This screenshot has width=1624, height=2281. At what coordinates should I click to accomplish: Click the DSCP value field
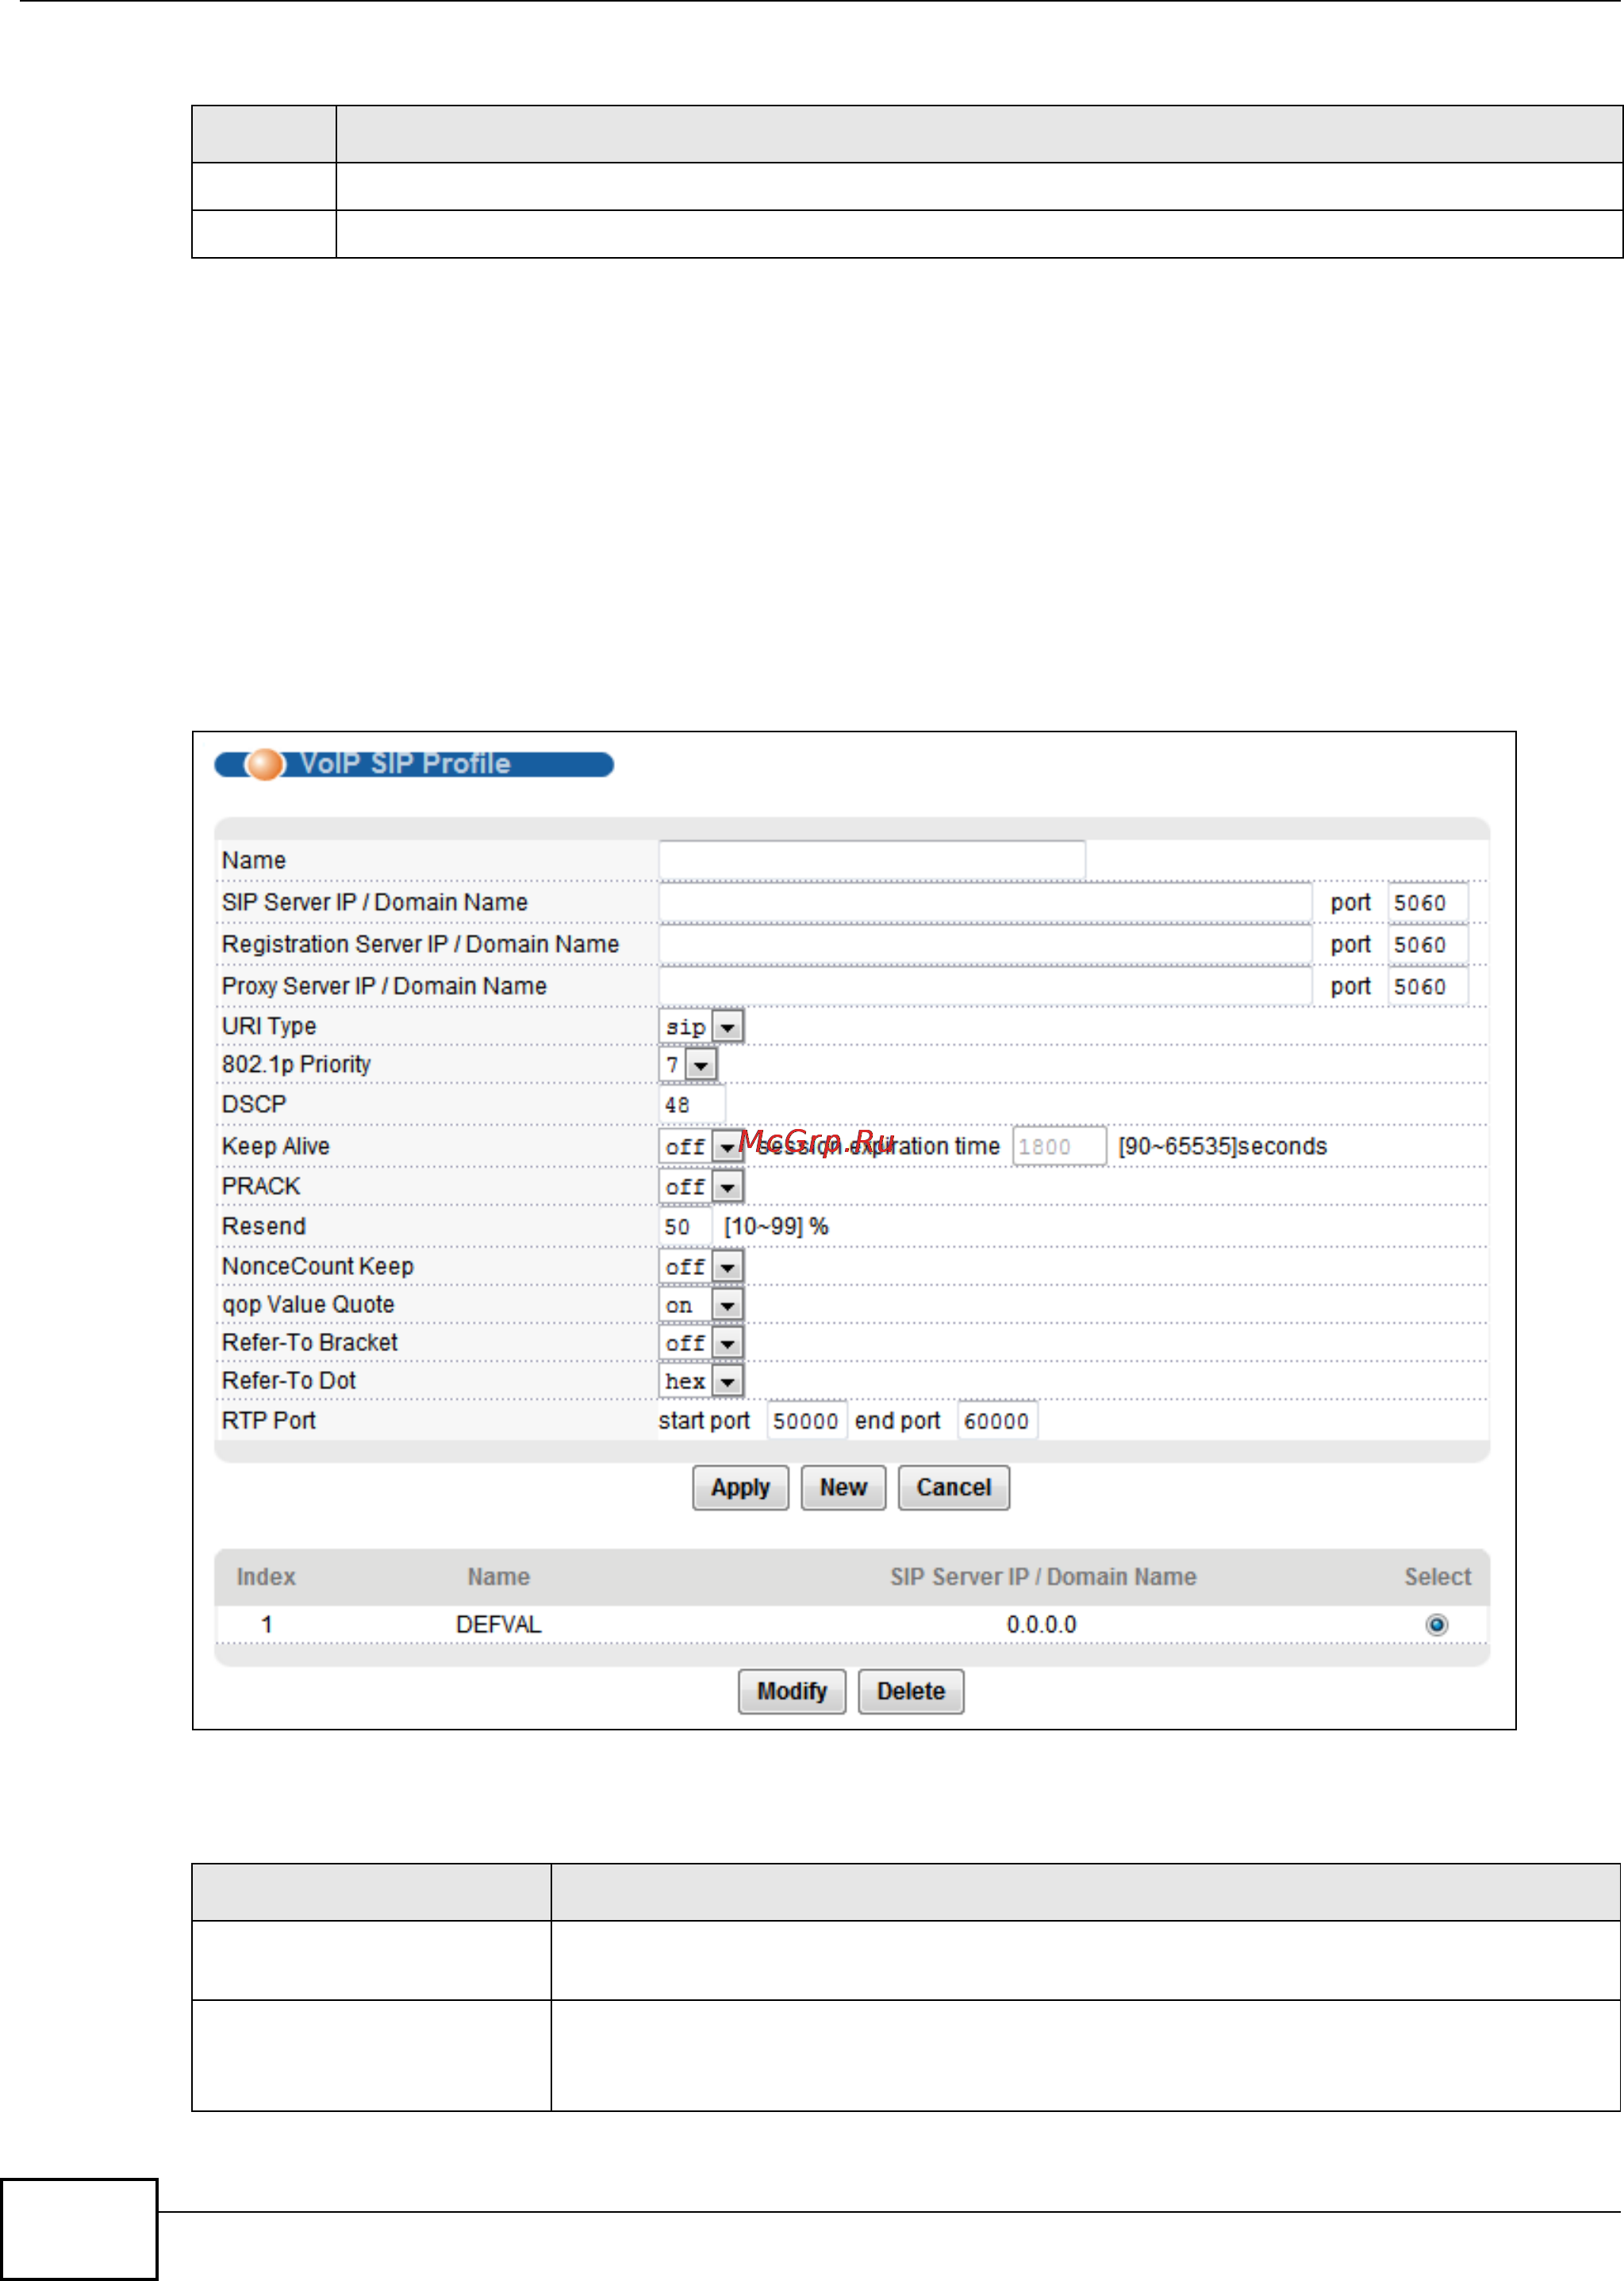[690, 1105]
